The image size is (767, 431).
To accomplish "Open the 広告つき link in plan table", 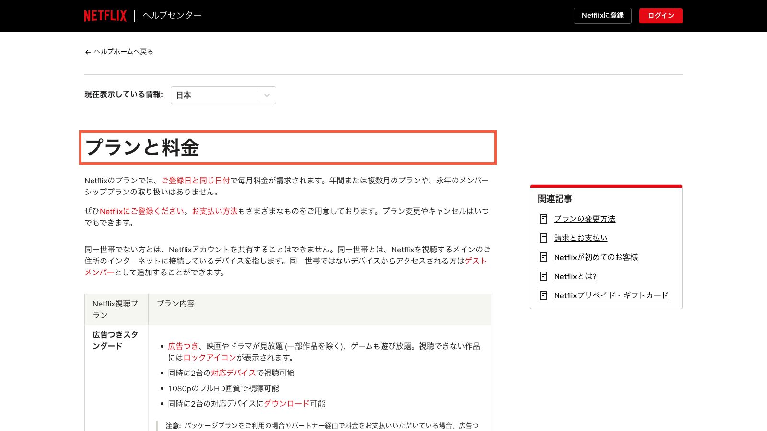I will coord(183,346).
